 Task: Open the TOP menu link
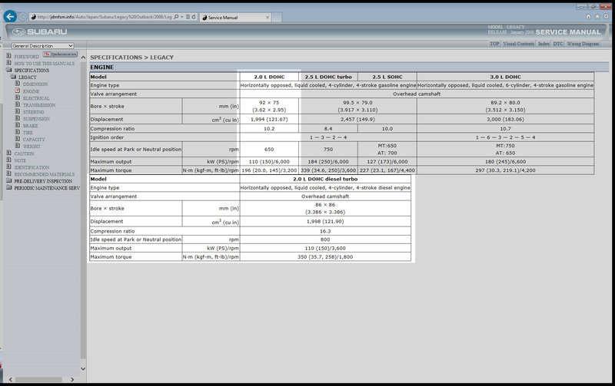point(494,44)
